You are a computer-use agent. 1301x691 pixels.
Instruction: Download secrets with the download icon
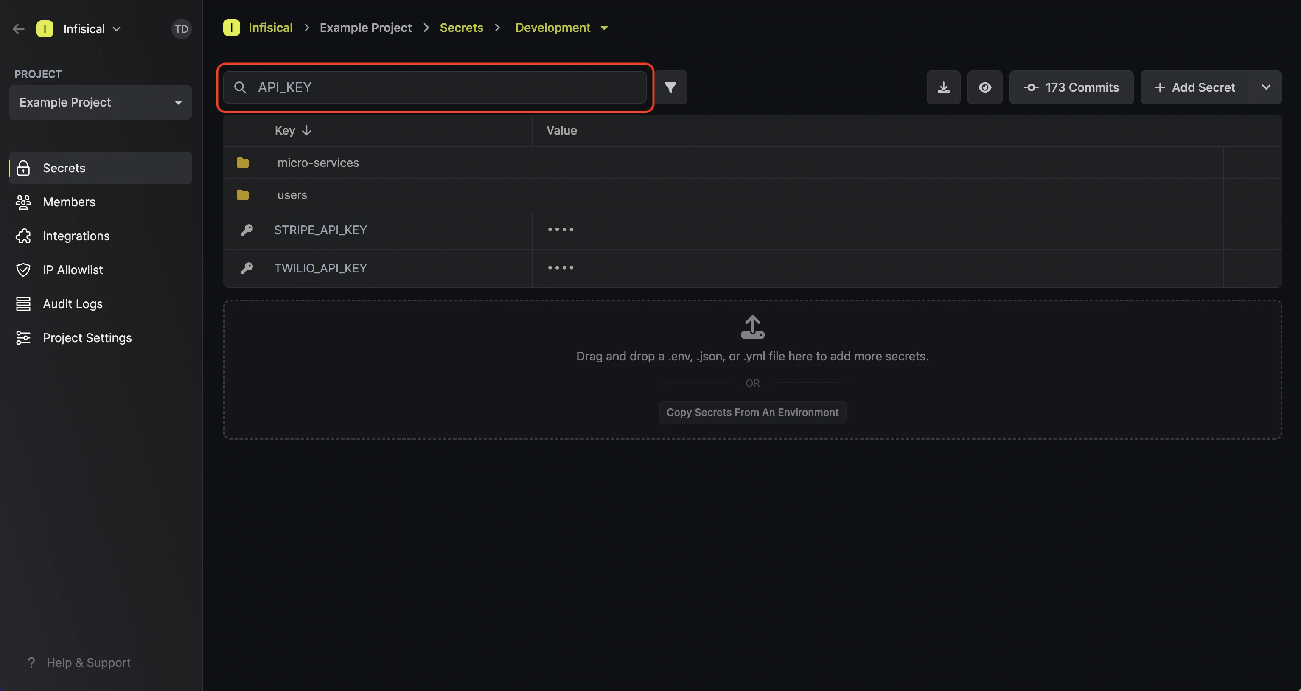coord(943,87)
